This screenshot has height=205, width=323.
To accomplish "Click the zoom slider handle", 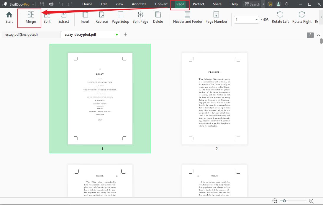I will tap(284, 201).
